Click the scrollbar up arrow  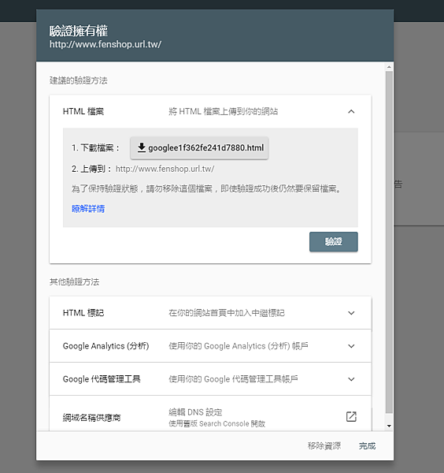389,67
